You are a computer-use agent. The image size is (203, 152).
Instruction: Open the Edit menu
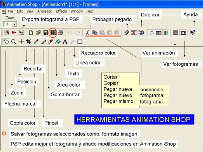coord(20,11)
